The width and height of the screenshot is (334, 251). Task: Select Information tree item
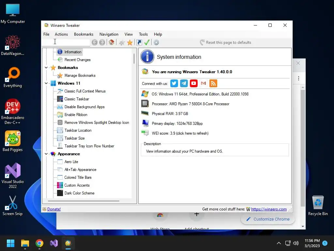click(x=73, y=52)
